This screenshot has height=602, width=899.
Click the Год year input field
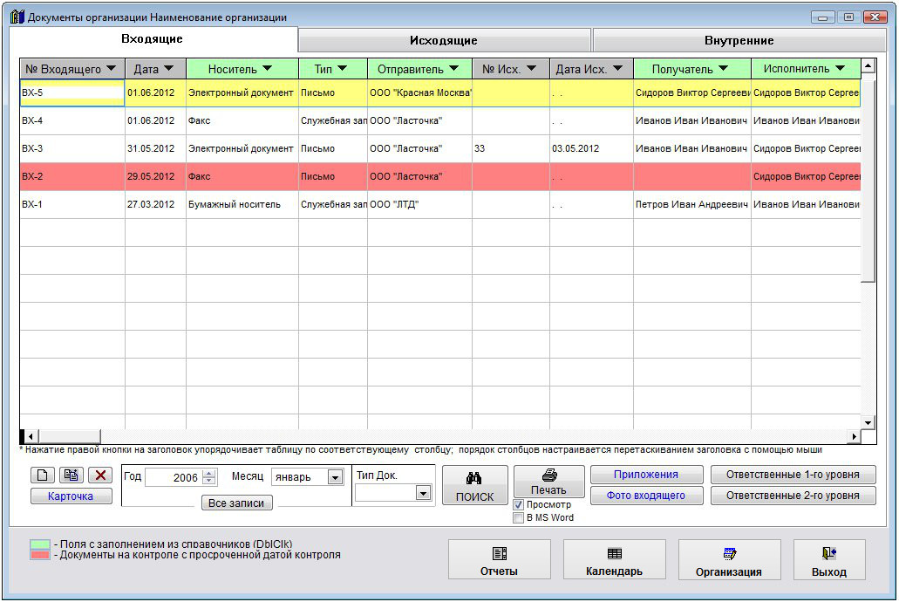click(x=173, y=477)
